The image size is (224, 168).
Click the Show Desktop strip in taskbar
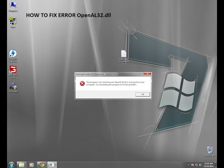point(216,165)
